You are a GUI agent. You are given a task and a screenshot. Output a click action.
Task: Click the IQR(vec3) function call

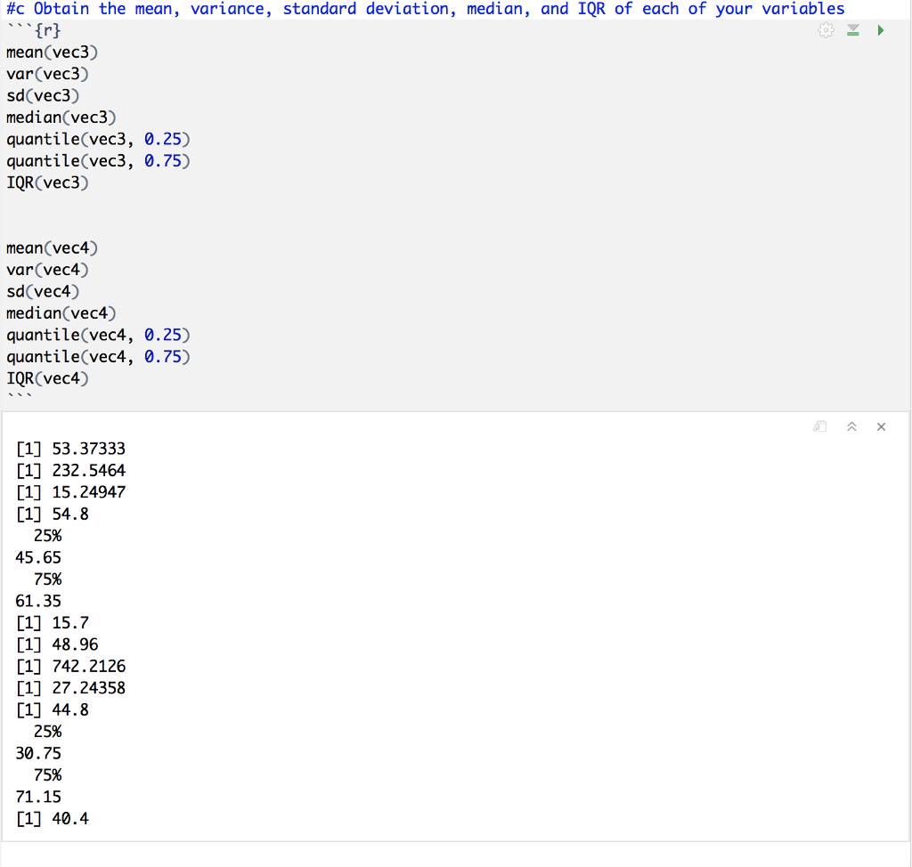(x=47, y=182)
